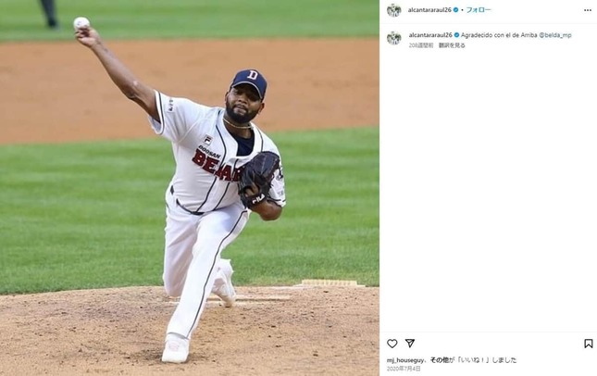Click the verified badge in the caption
Image resolution: width=597 pixels, height=376 pixels.
click(x=456, y=35)
